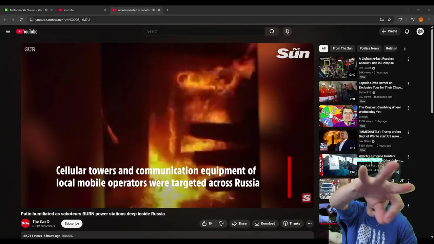Click the UNITED24 channel name
The width and height of the screenshot is (434, 244).
coord(365,68)
